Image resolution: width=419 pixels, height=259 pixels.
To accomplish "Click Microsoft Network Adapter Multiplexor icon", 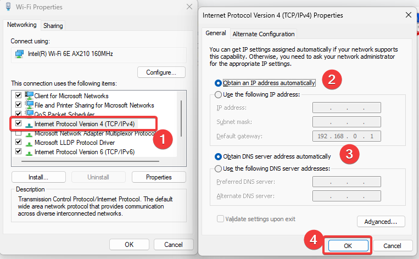I will 29,134.
